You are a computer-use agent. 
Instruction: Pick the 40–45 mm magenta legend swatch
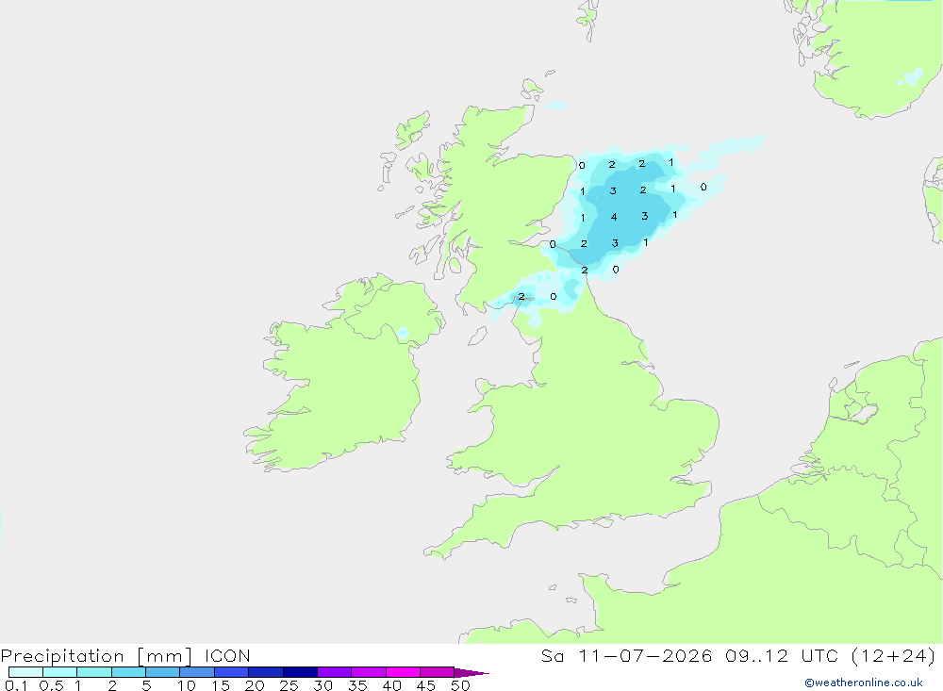pos(403,672)
